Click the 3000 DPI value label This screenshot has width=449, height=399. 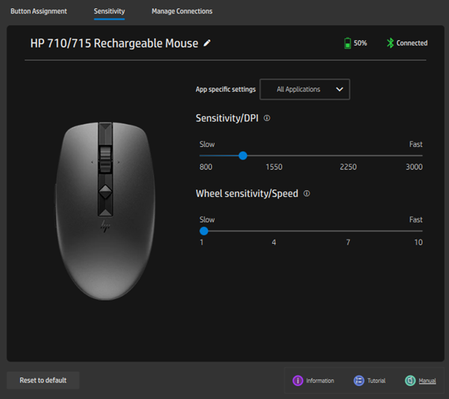coord(414,167)
